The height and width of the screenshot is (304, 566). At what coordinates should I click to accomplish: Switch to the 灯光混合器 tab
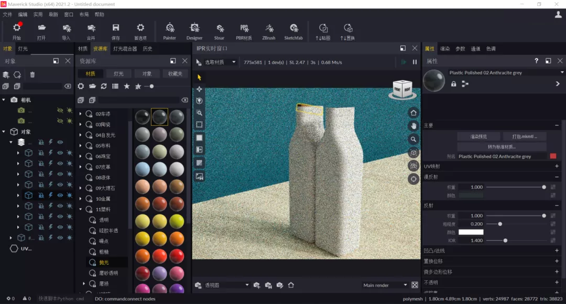tap(125, 49)
